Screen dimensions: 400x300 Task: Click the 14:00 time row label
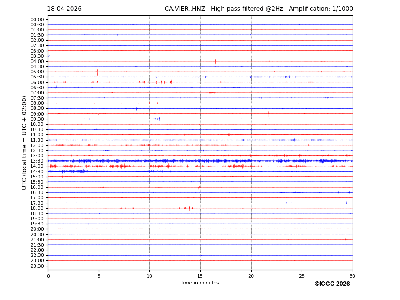(37, 166)
